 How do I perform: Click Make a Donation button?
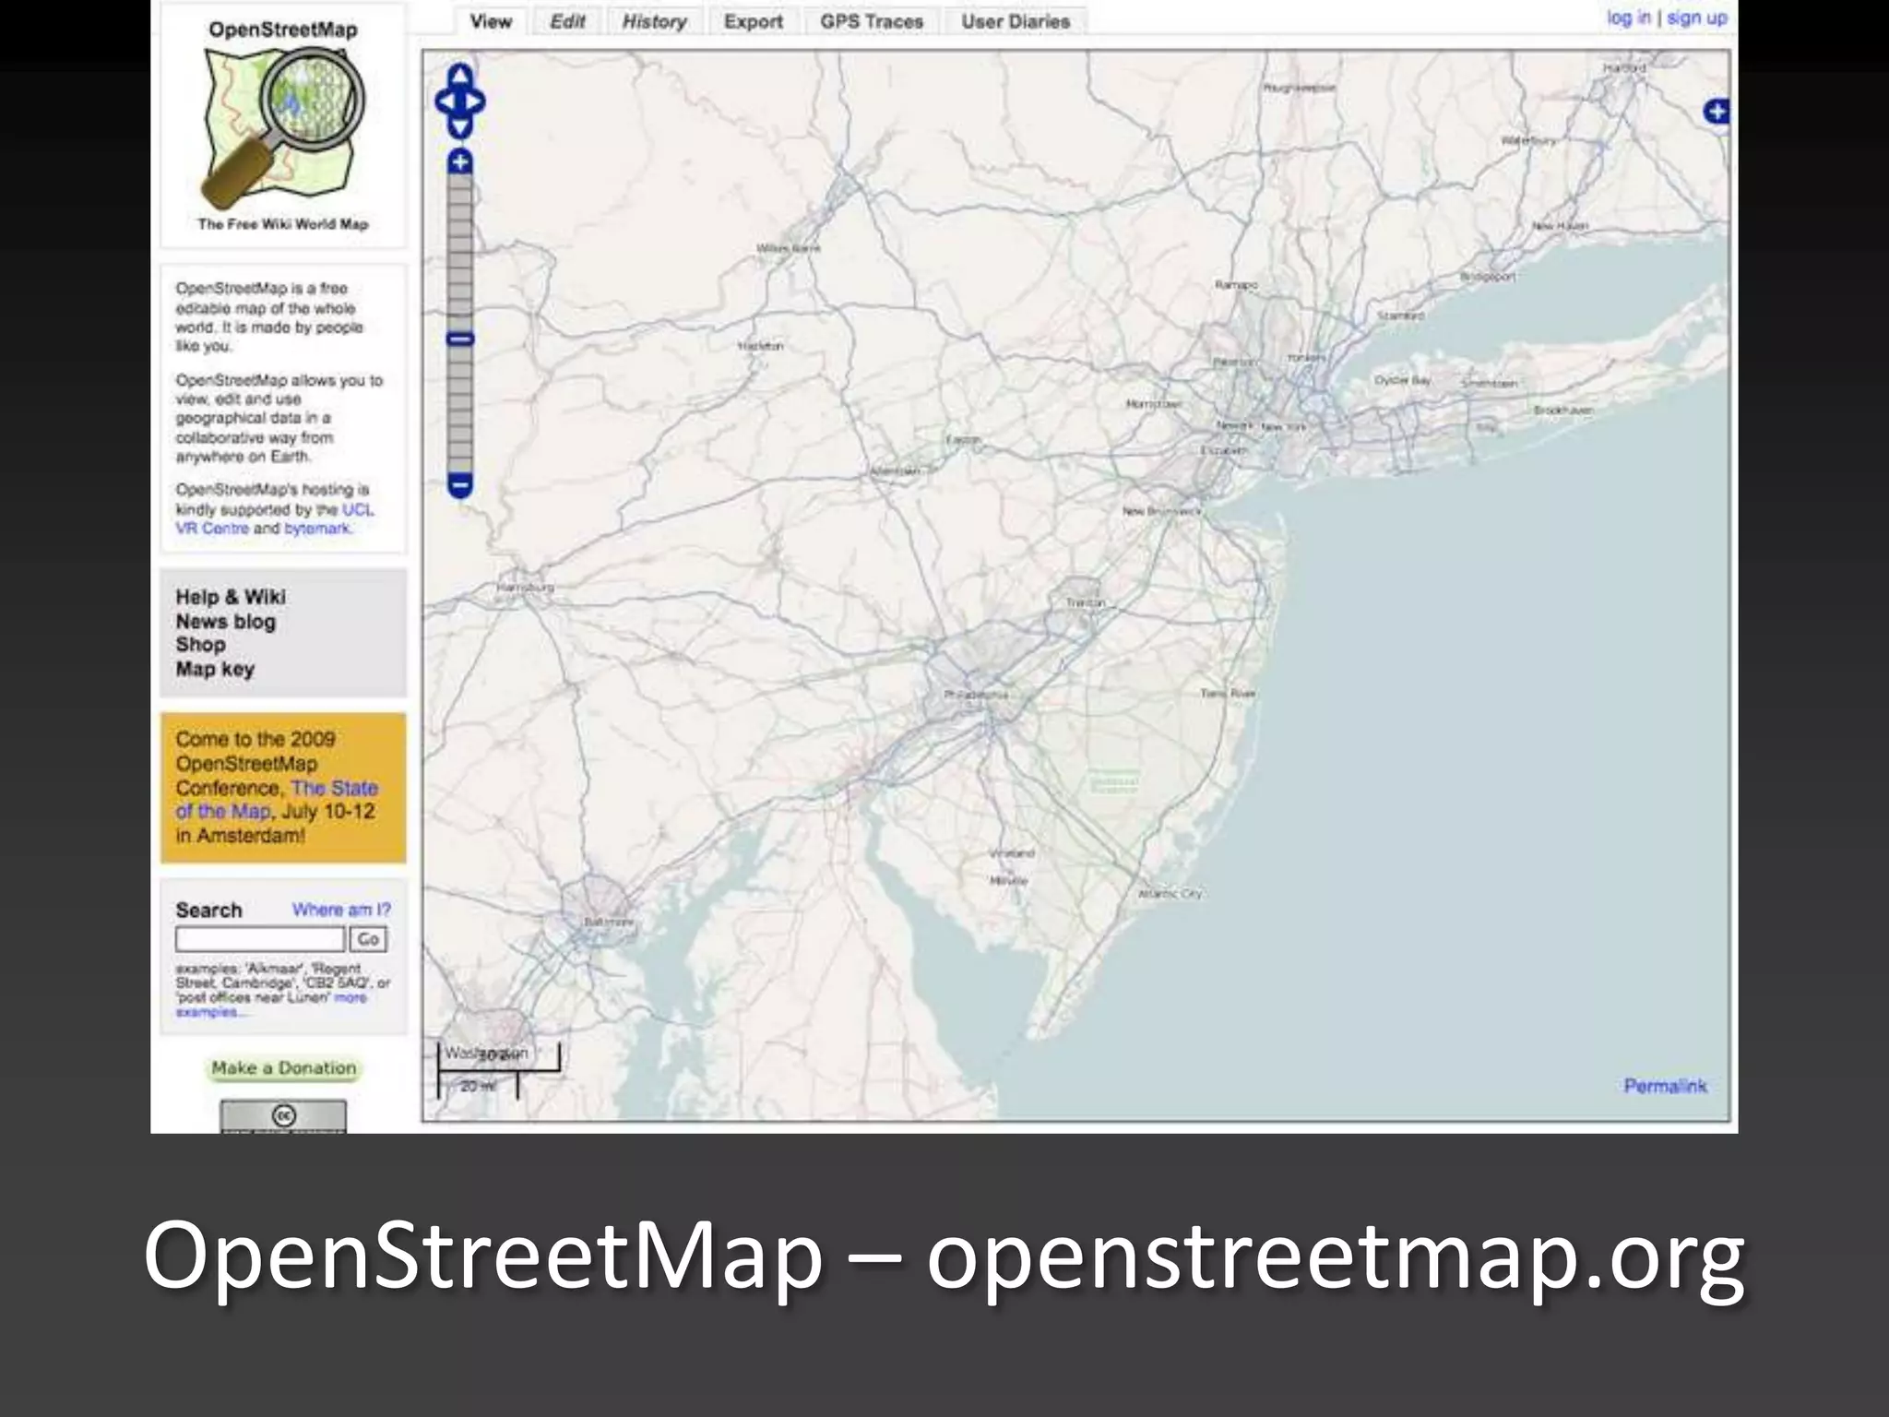(283, 1068)
